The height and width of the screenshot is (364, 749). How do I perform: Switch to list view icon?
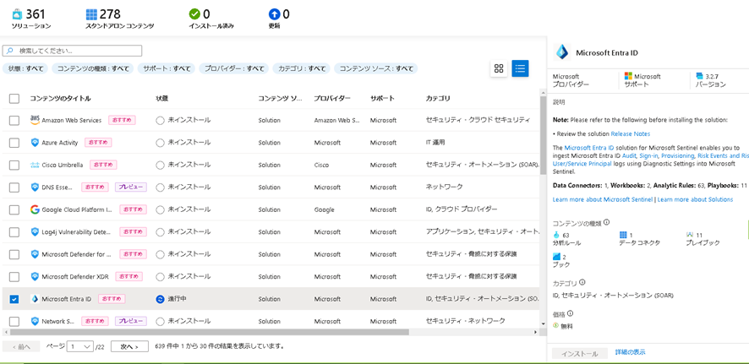point(520,68)
